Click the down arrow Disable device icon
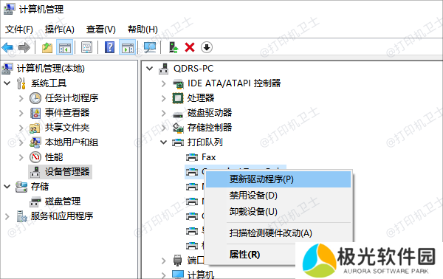This screenshot has height=279, width=443. coord(207,47)
